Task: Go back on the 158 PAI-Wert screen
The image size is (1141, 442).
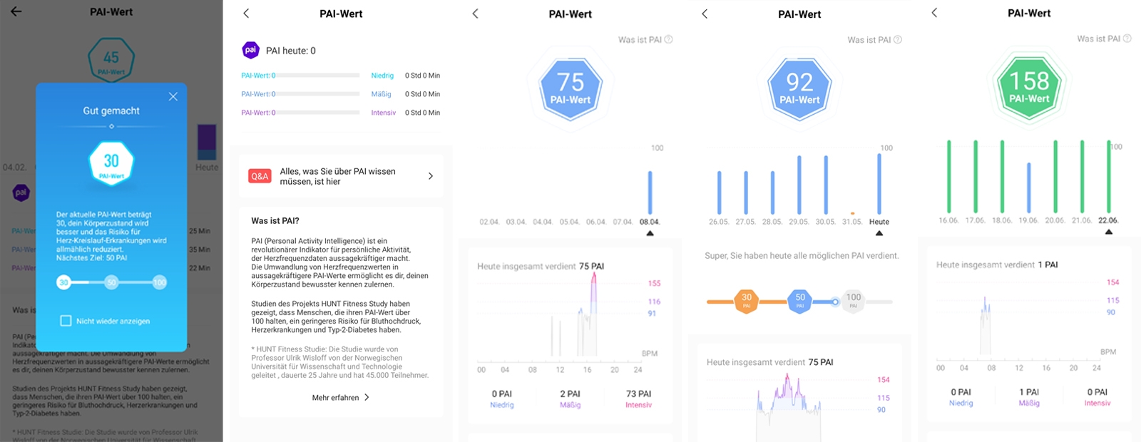Action: pos(934,13)
